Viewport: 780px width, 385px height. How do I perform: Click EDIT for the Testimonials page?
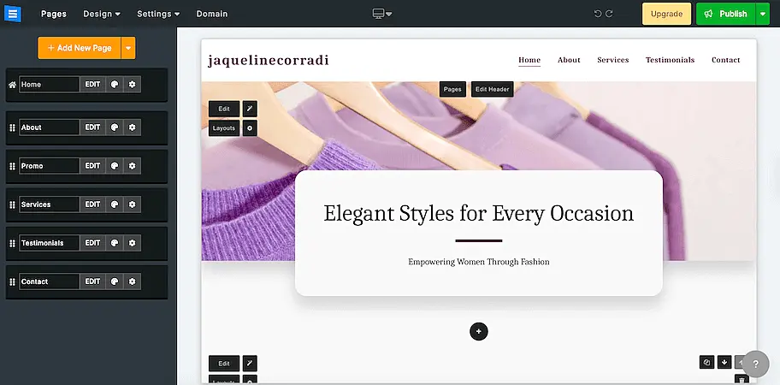[92, 243]
